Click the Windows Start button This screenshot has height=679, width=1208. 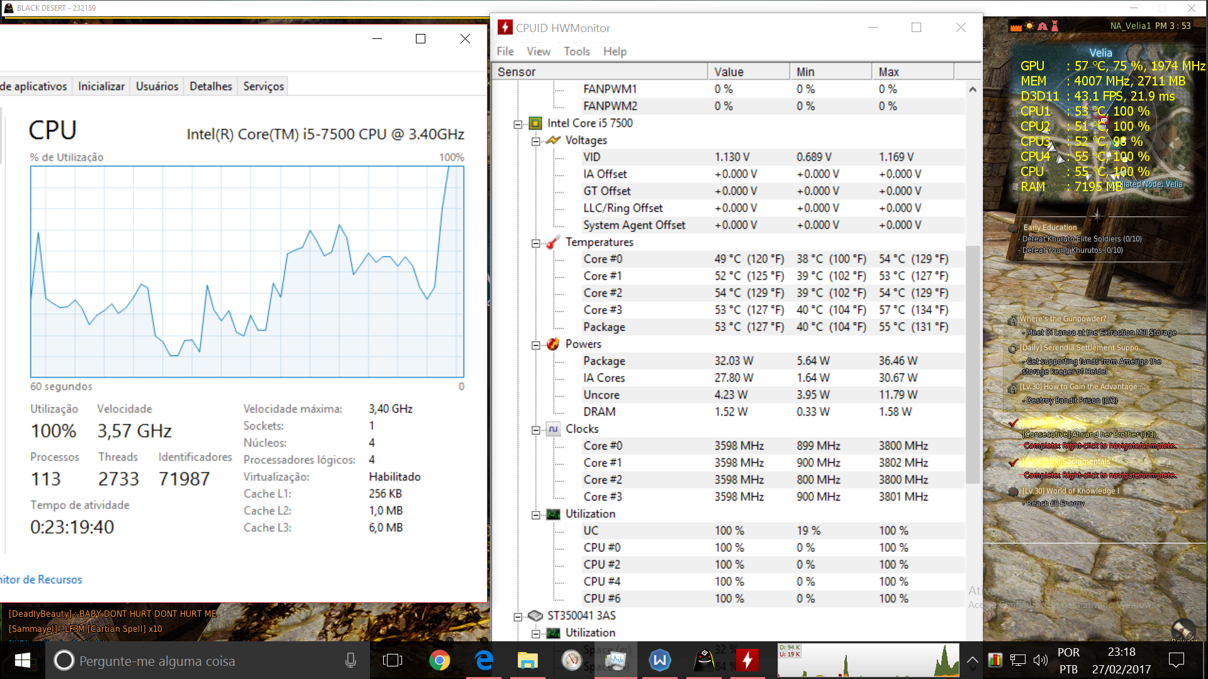click(23, 660)
